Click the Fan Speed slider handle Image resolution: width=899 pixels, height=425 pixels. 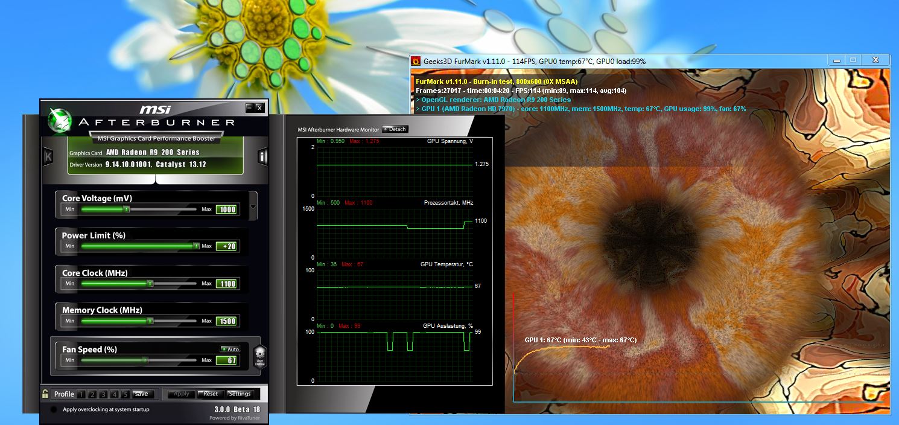147,360
